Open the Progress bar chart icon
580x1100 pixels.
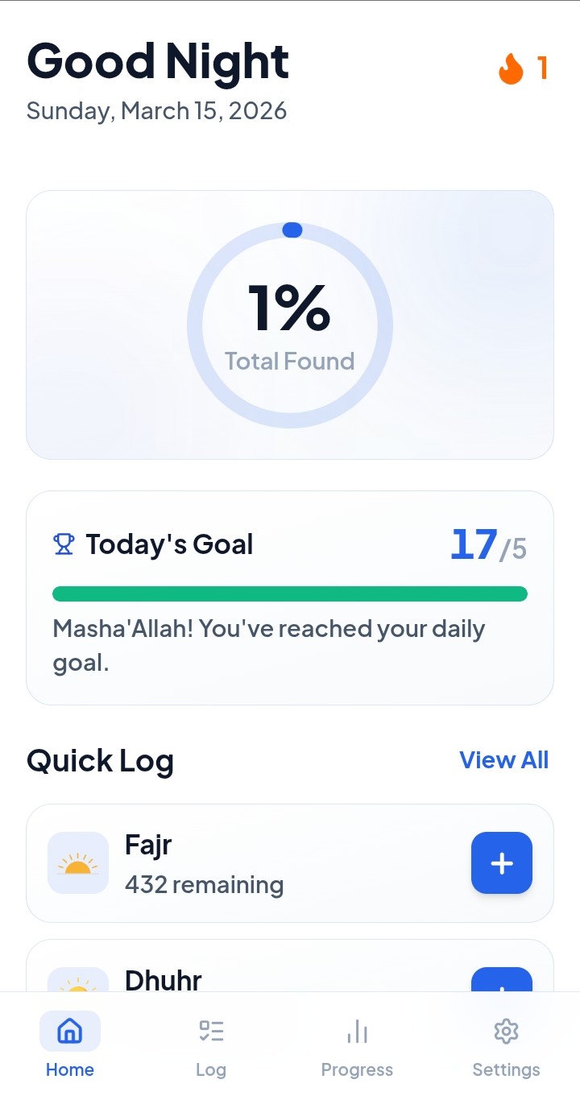point(357,1031)
